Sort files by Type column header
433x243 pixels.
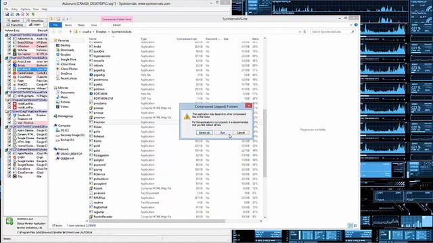pos(143,39)
